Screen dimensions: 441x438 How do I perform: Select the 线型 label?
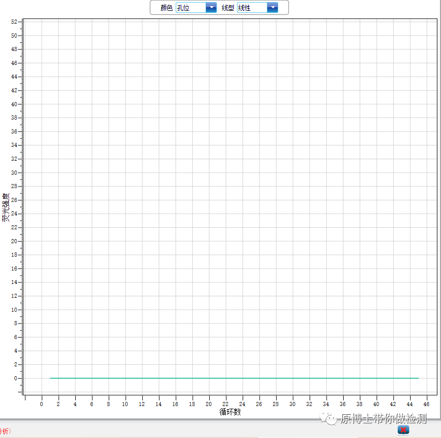click(x=228, y=8)
